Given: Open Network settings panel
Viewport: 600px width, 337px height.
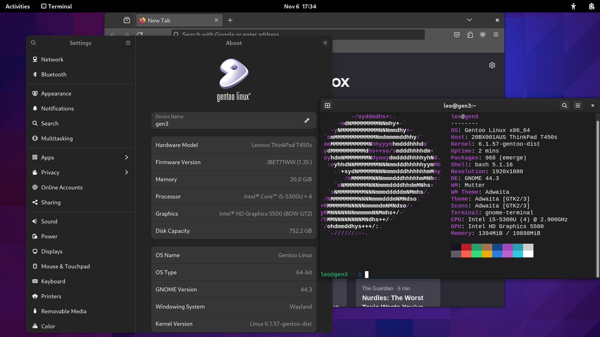Looking at the screenshot, I should tap(80, 59).
